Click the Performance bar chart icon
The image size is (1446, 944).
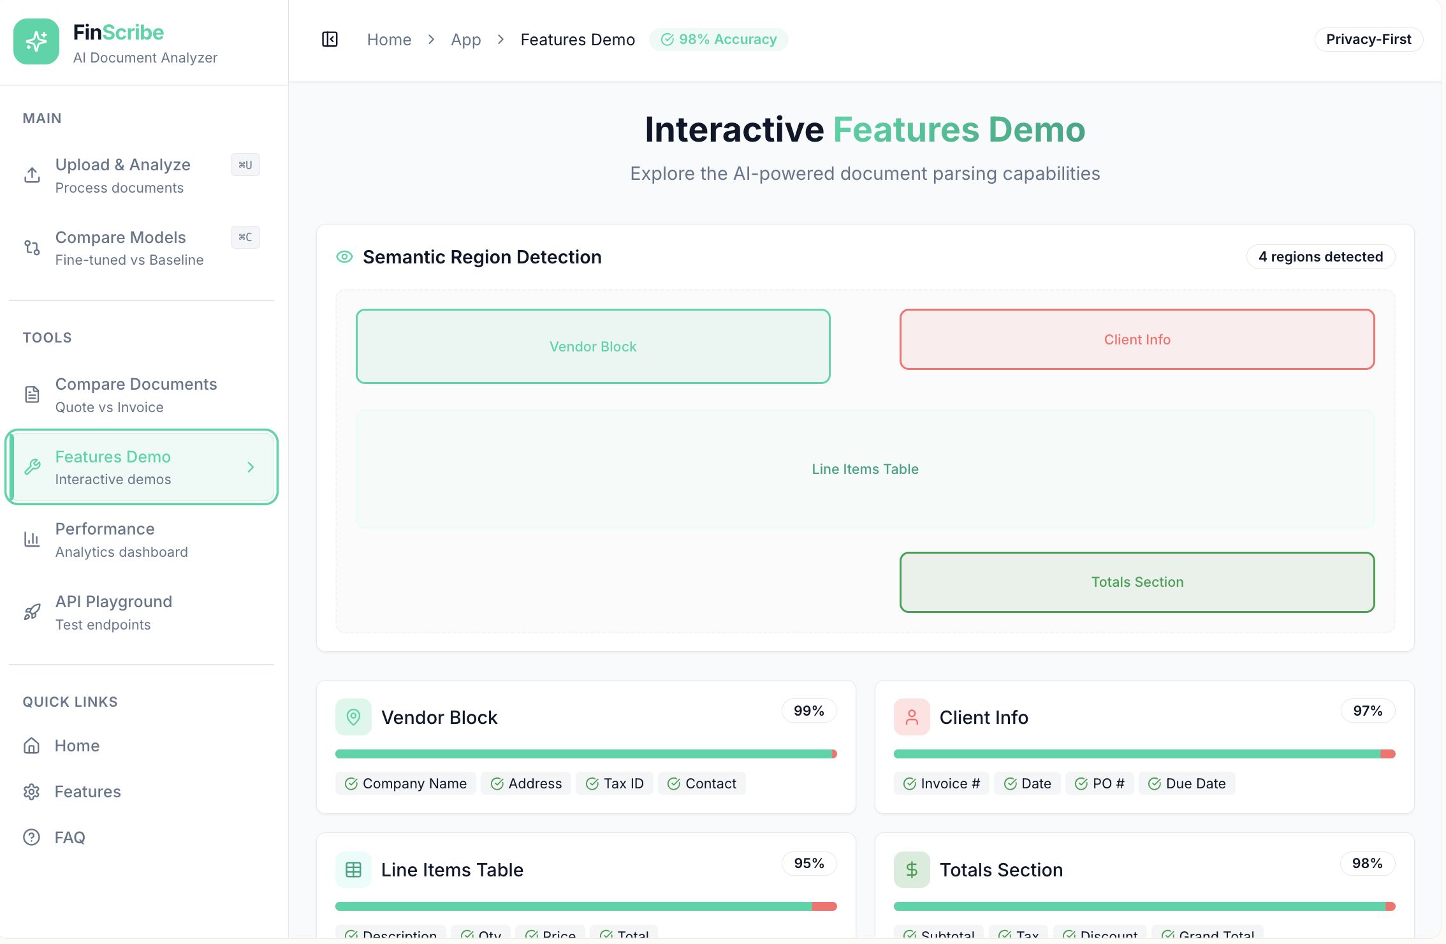[33, 540]
